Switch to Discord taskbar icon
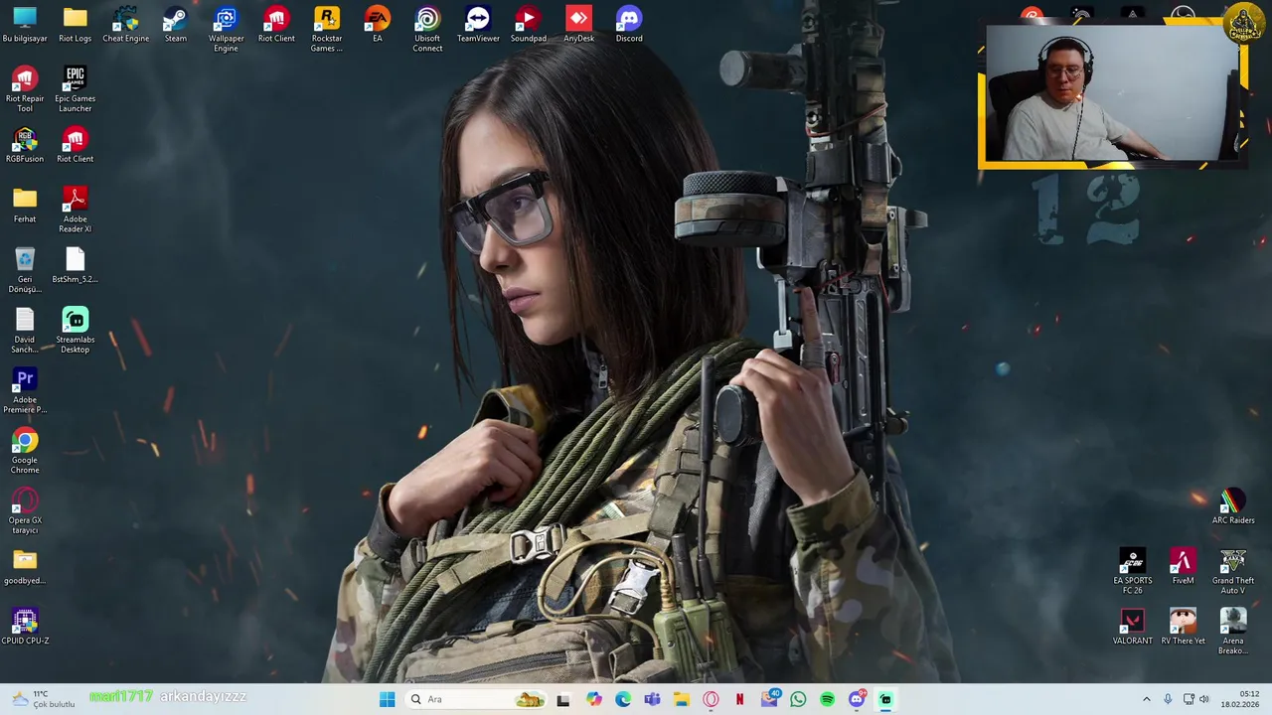Screen dimensions: 1272x715 [x=857, y=699]
